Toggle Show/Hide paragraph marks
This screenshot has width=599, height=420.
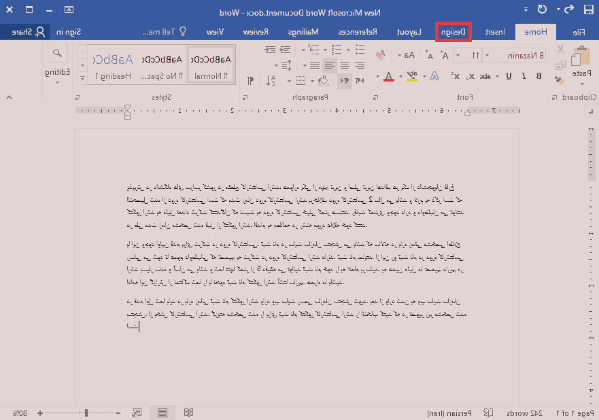(250, 80)
